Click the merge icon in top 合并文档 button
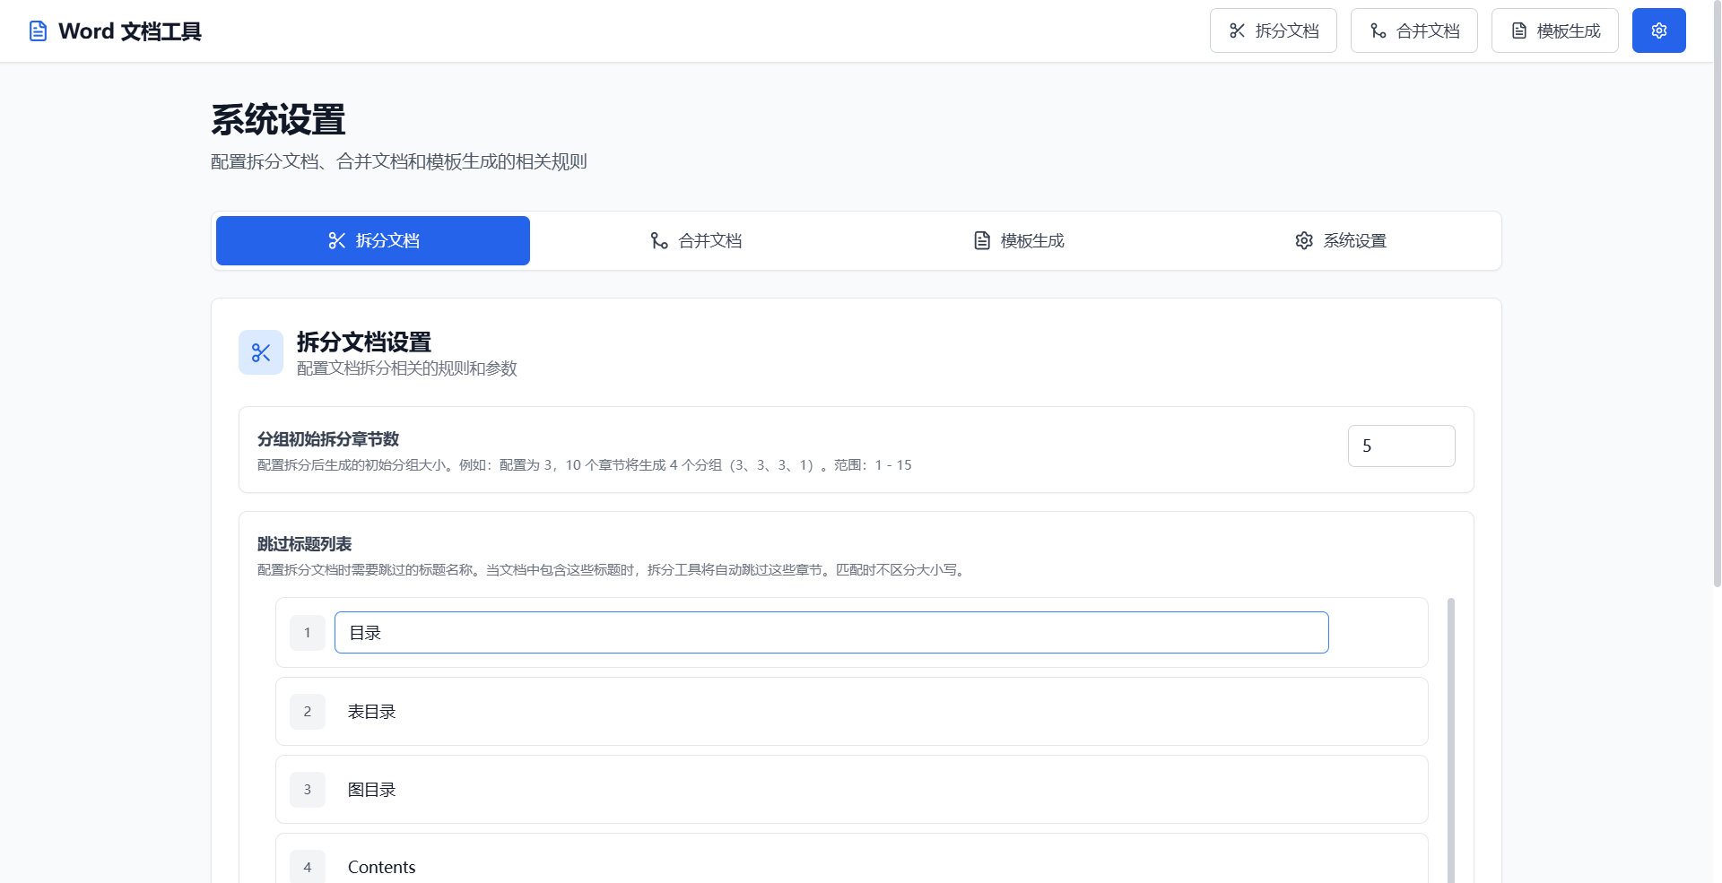 1378,30
